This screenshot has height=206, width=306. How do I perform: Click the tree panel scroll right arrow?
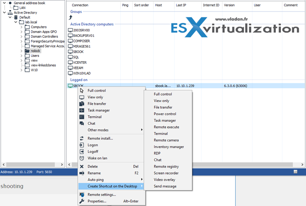click(62, 164)
